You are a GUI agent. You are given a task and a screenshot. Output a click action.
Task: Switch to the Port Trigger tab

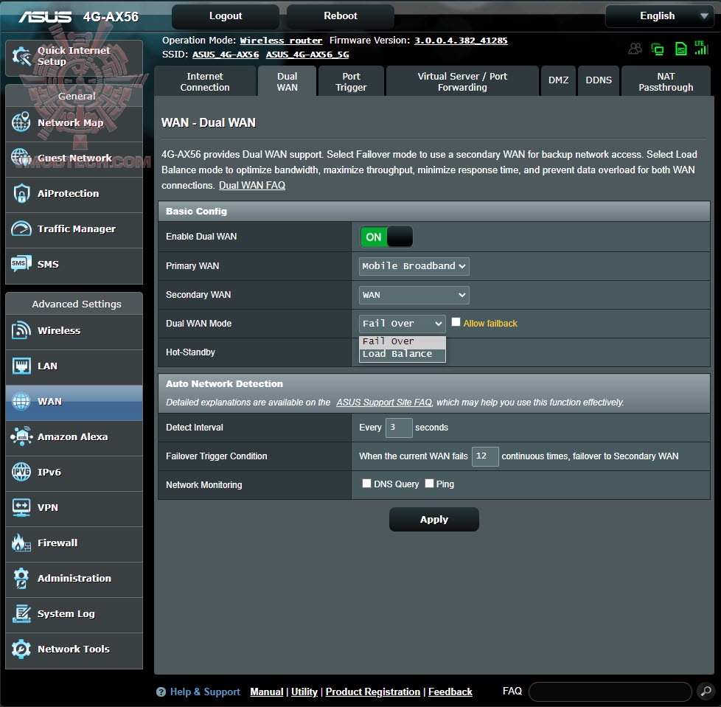click(x=351, y=81)
